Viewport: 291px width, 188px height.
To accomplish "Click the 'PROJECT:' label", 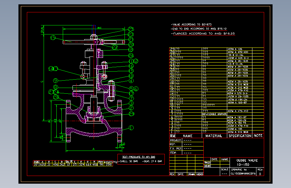I will 176,140.
